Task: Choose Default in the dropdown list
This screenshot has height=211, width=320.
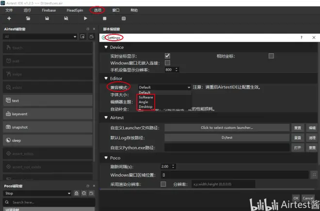Action: coord(144,92)
